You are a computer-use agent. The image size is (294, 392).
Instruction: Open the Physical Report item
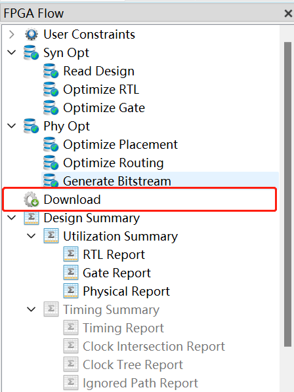(127, 291)
